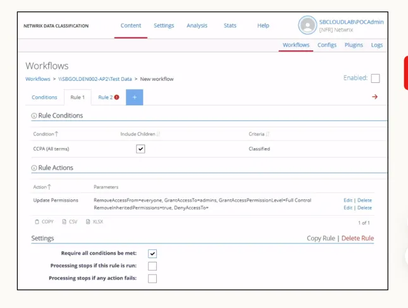The height and width of the screenshot is (308, 408).
Task: Switch to the Plugins sub-tab
Action: [354, 45]
